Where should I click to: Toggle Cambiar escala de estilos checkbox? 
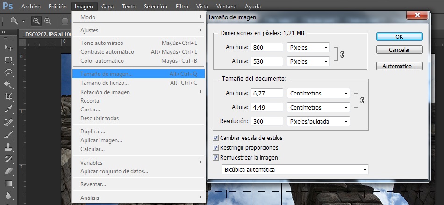pos(215,138)
